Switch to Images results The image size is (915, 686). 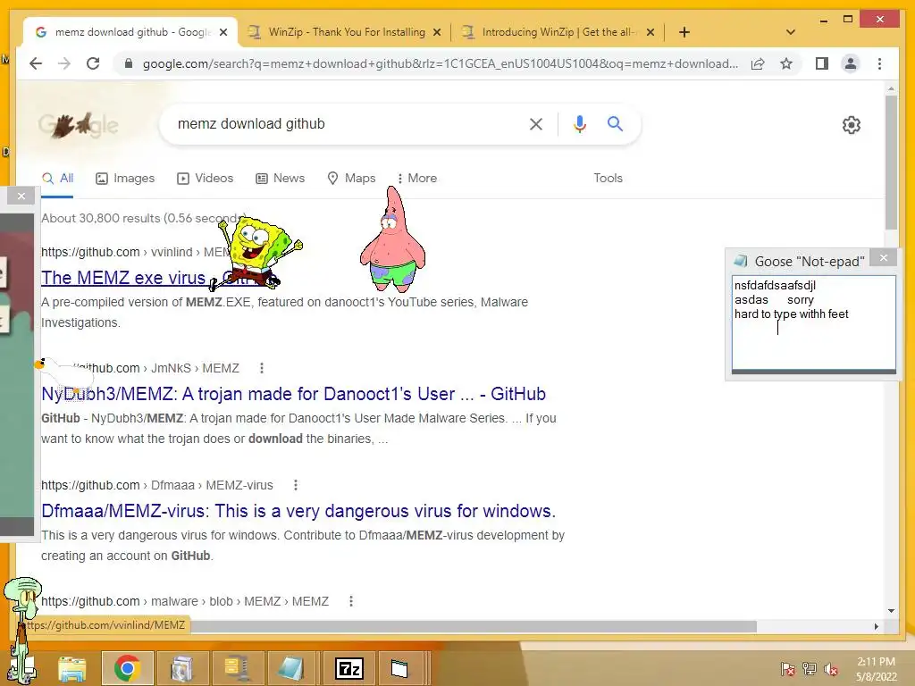point(125,178)
